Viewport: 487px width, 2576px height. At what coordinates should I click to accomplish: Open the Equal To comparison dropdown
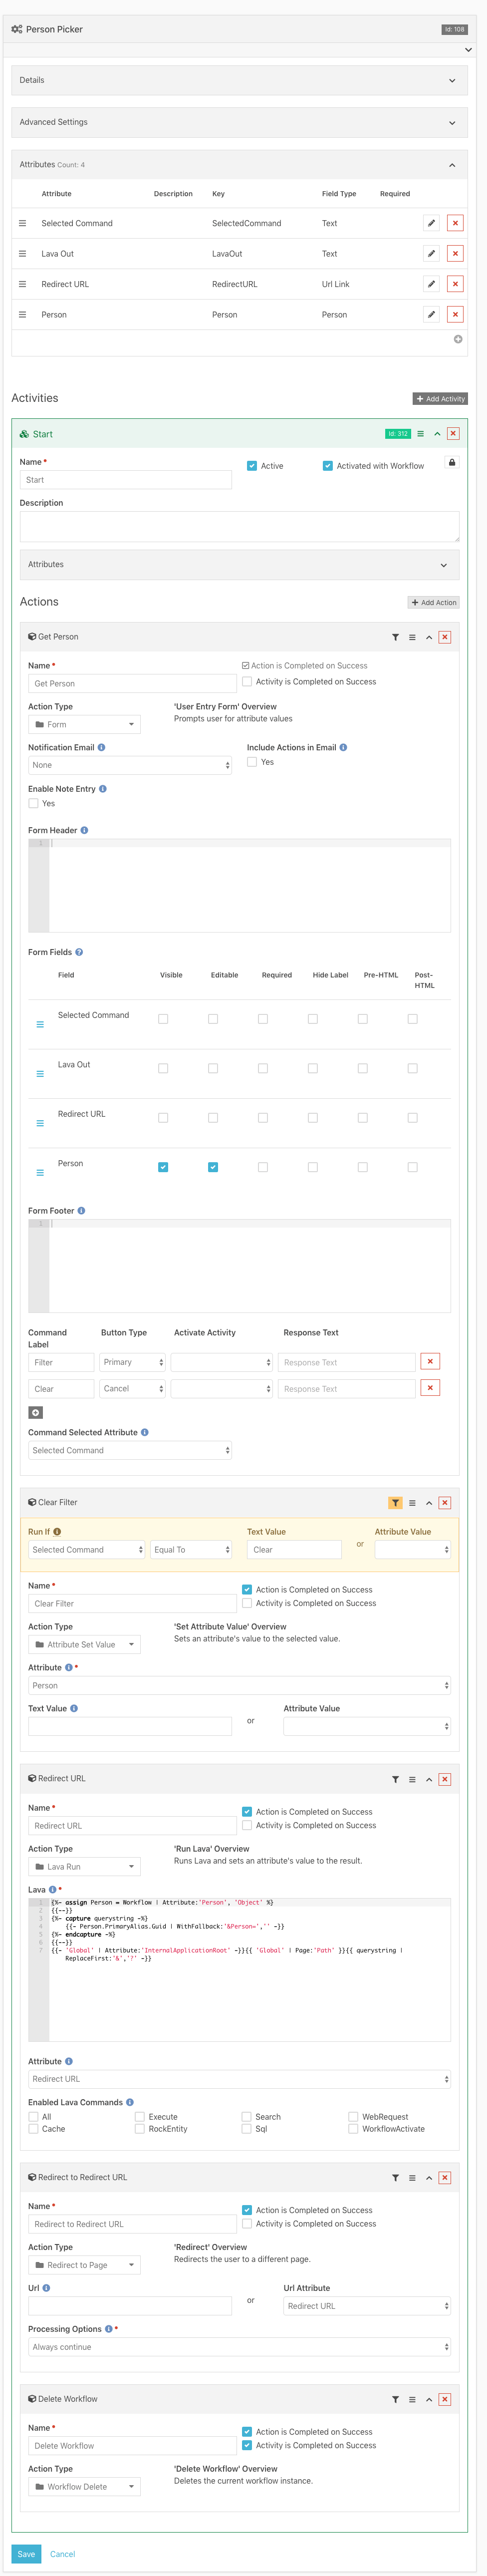[x=191, y=1550]
